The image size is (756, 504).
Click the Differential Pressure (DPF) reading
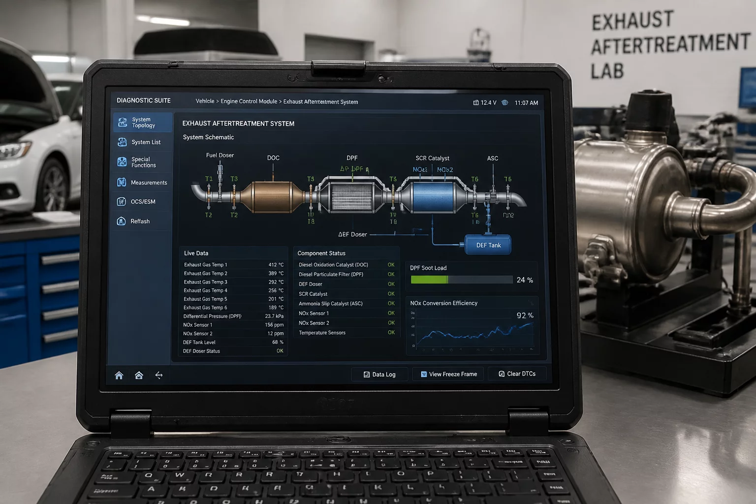pos(233,316)
